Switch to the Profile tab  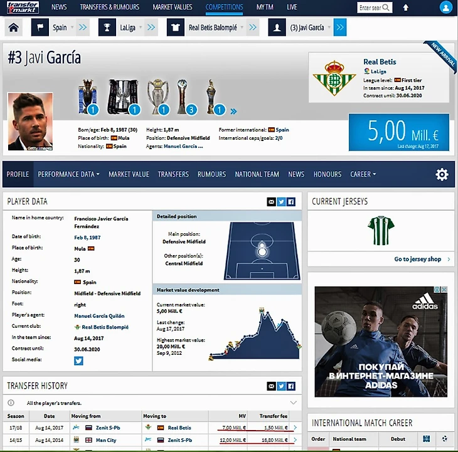click(x=18, y=174)
